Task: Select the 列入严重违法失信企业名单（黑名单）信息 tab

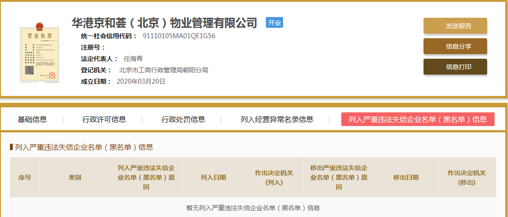Action: 418,119
